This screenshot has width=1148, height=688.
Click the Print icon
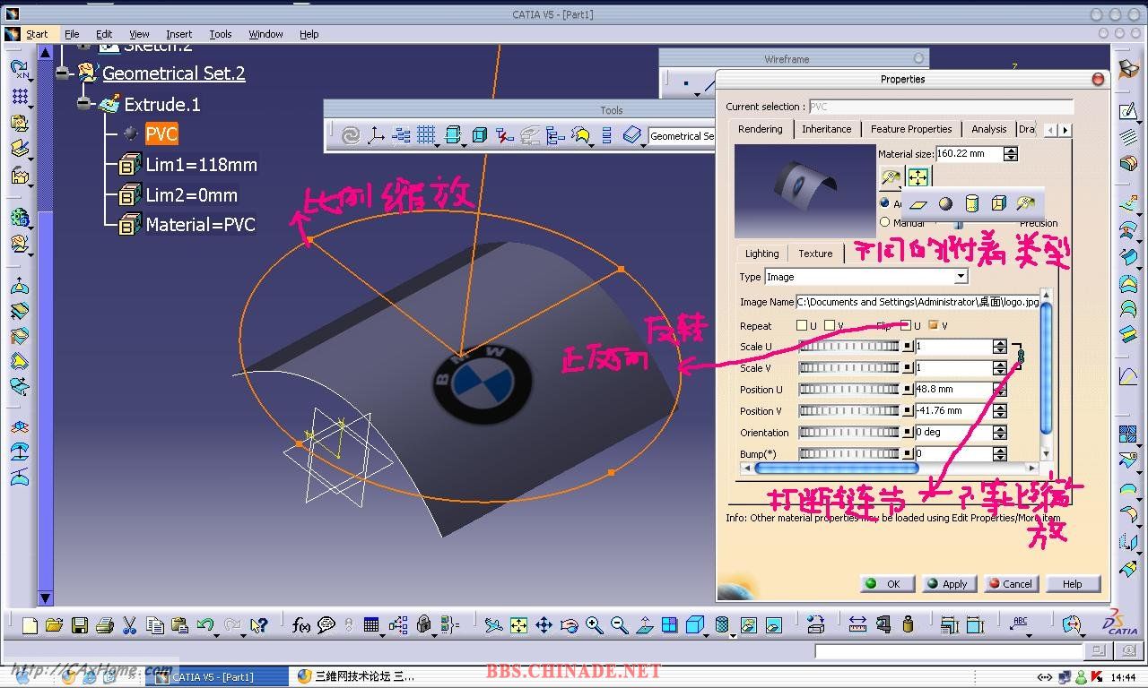104,625
